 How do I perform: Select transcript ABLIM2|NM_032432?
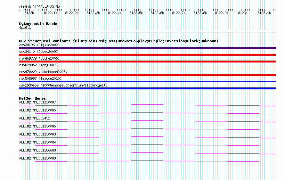pyautogui.click(x=35, y=119)
